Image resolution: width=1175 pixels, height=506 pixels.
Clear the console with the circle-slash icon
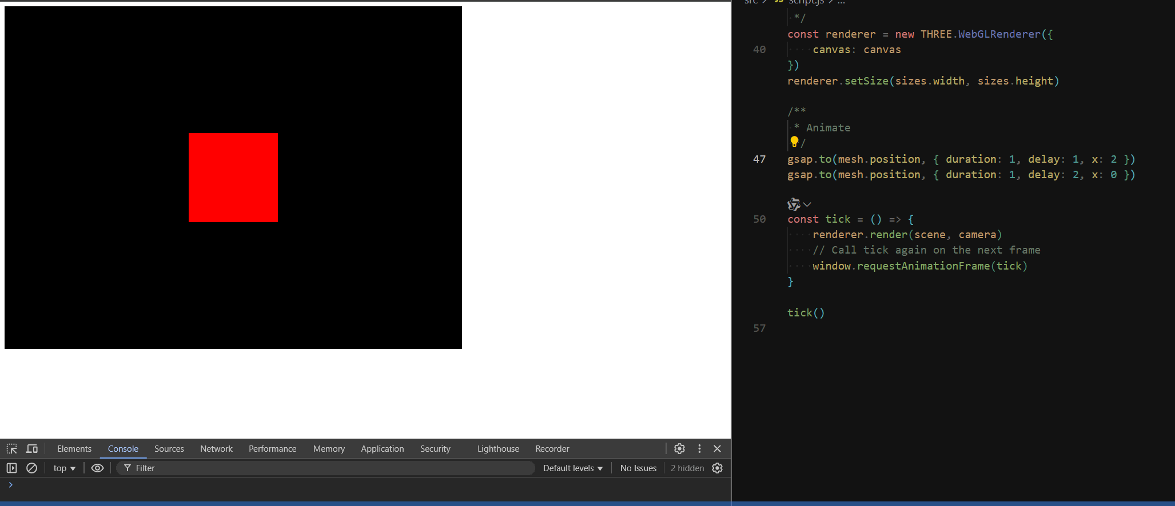pos(32,468)
